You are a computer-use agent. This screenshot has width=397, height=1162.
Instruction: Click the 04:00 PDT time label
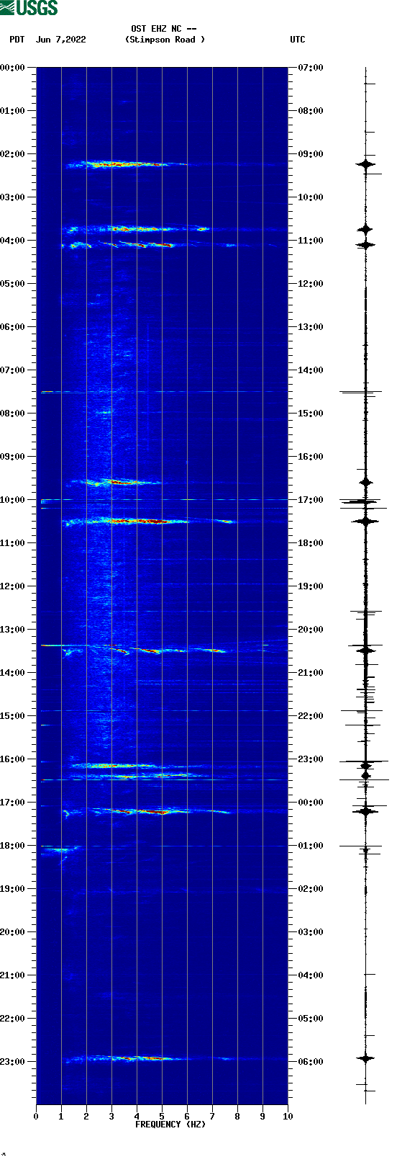(13, 241)
